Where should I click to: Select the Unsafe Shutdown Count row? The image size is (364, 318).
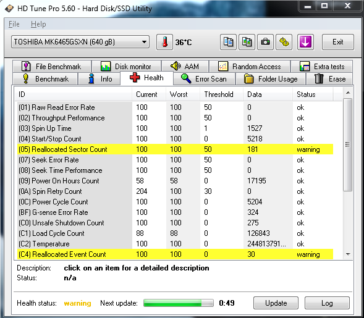pos(176,223)
